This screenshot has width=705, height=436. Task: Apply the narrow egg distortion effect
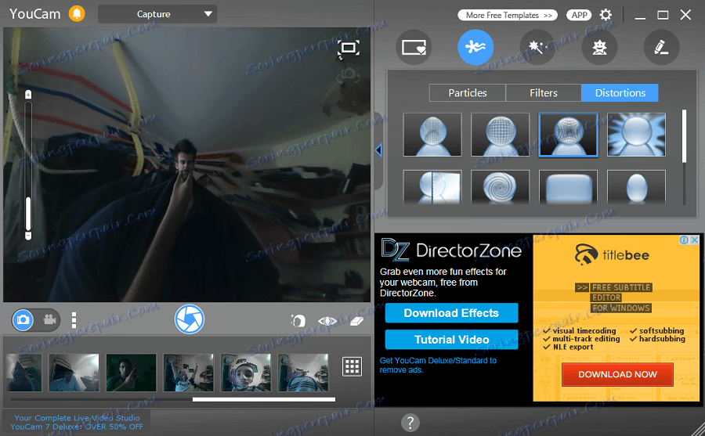click(x=636, y=187)
